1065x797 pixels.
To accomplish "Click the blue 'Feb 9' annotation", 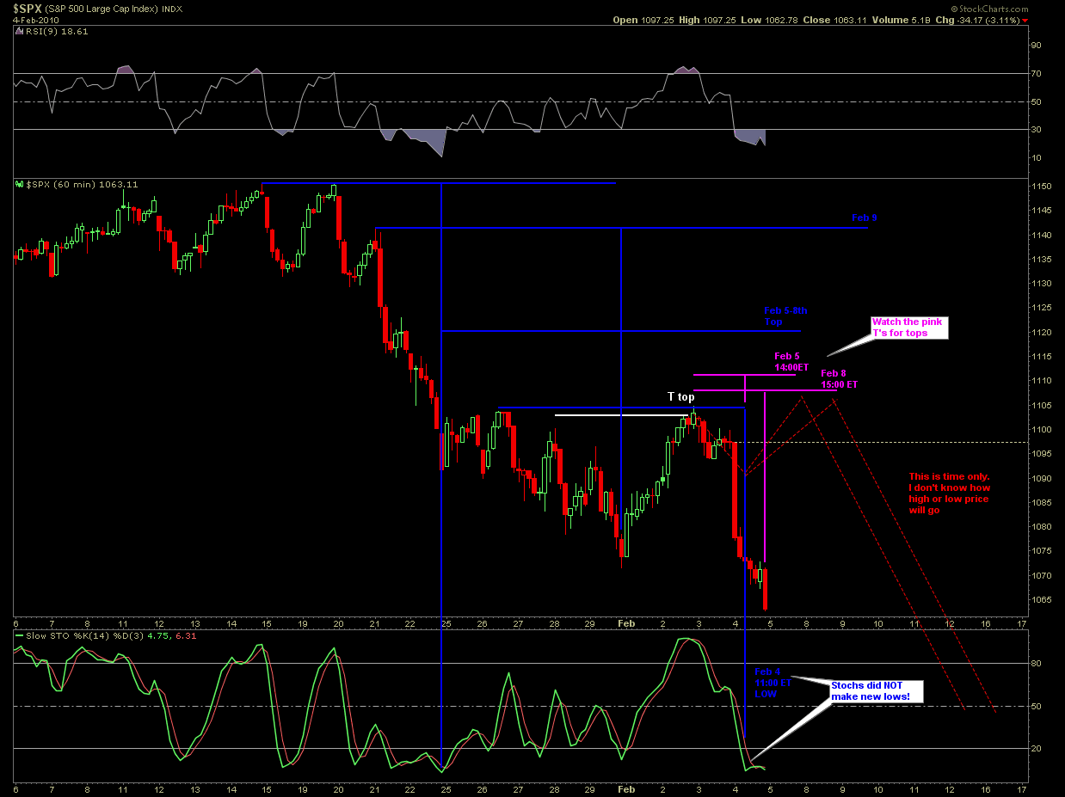I will 865,218.
